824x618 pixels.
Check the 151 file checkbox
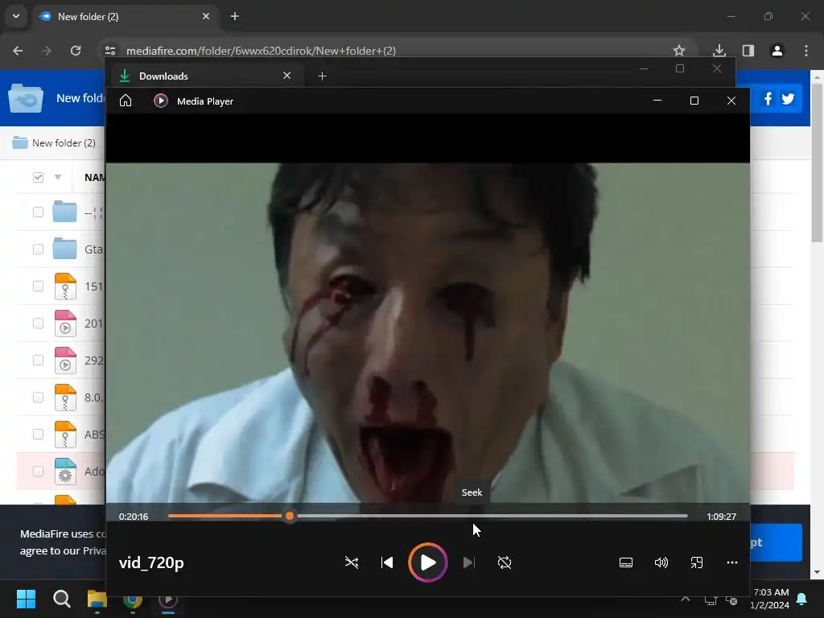(x=38, y=286)
